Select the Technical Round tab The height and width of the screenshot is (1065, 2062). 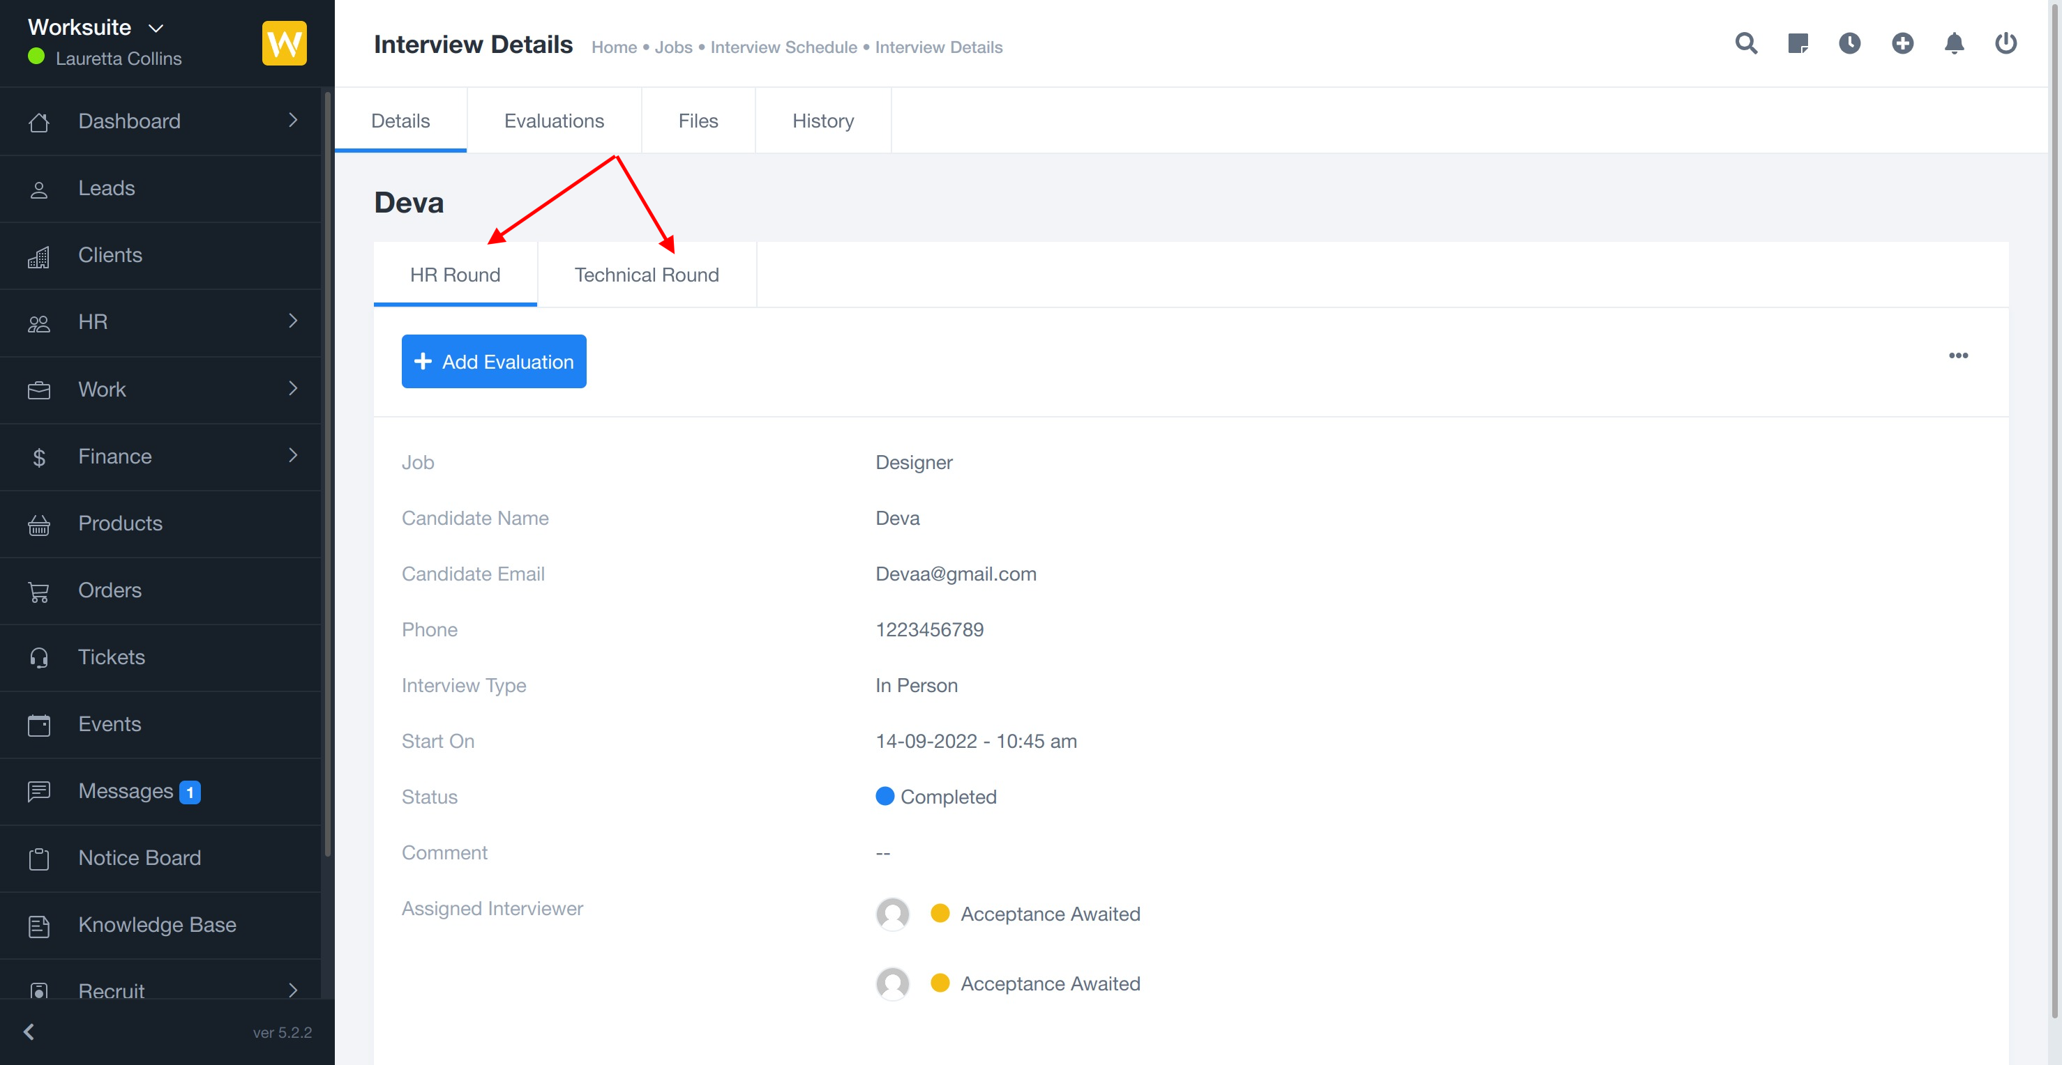point(646,275)
